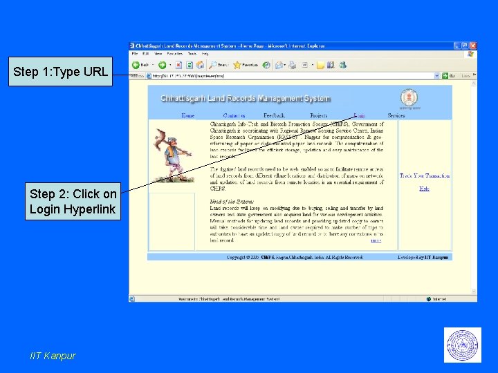Click the Login hyperlink

point(360,115)
